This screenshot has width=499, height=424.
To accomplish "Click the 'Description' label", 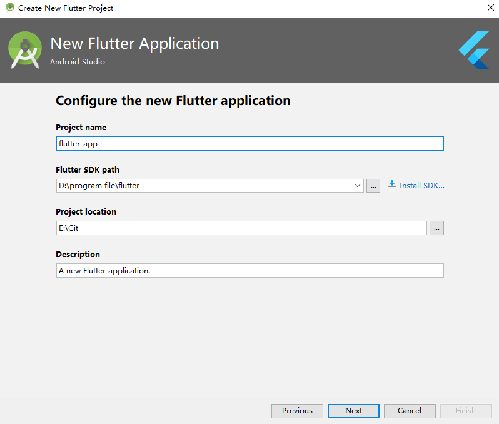I will tap(78, 255).
